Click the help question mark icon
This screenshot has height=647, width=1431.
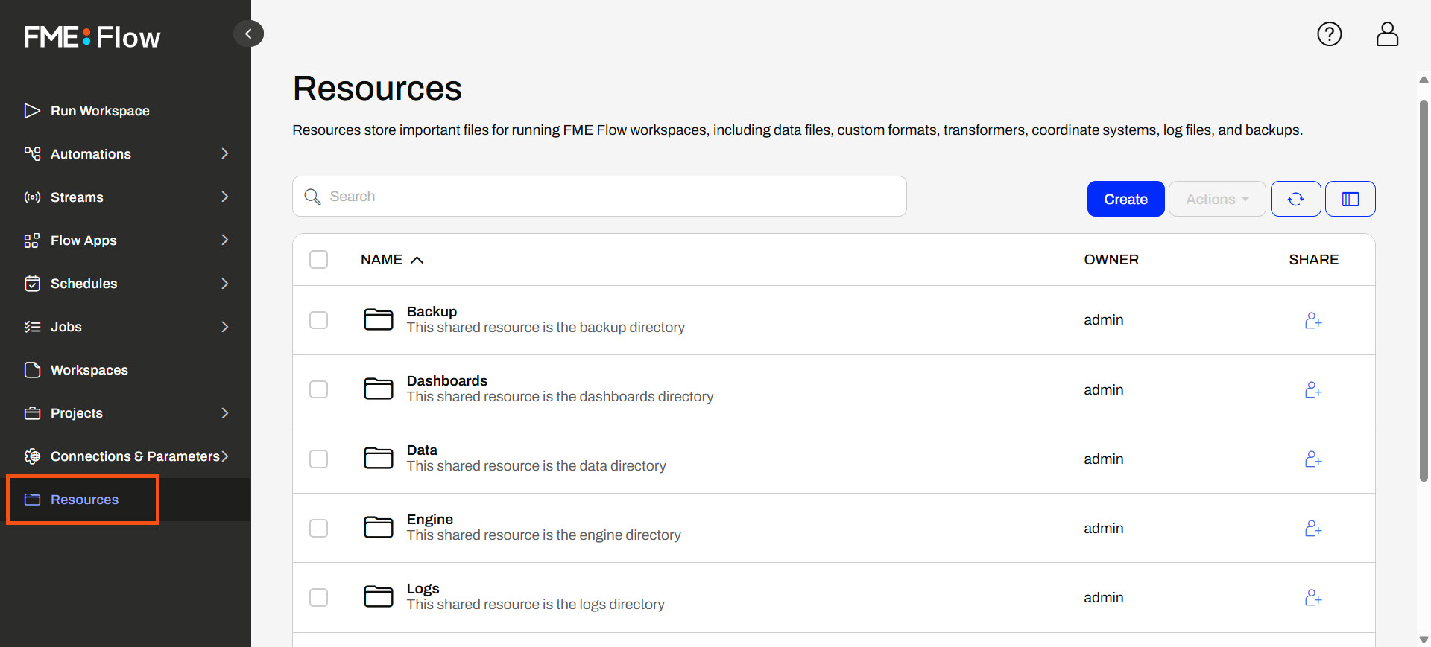coord(1329,34)
